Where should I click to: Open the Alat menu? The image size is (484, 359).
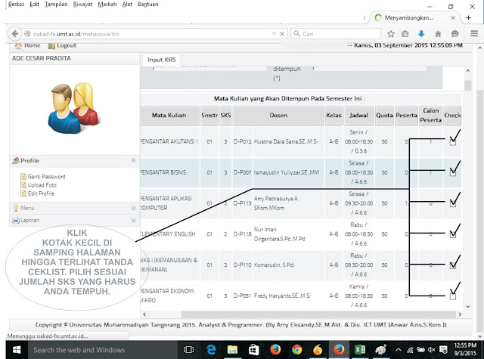coord(127,5)
